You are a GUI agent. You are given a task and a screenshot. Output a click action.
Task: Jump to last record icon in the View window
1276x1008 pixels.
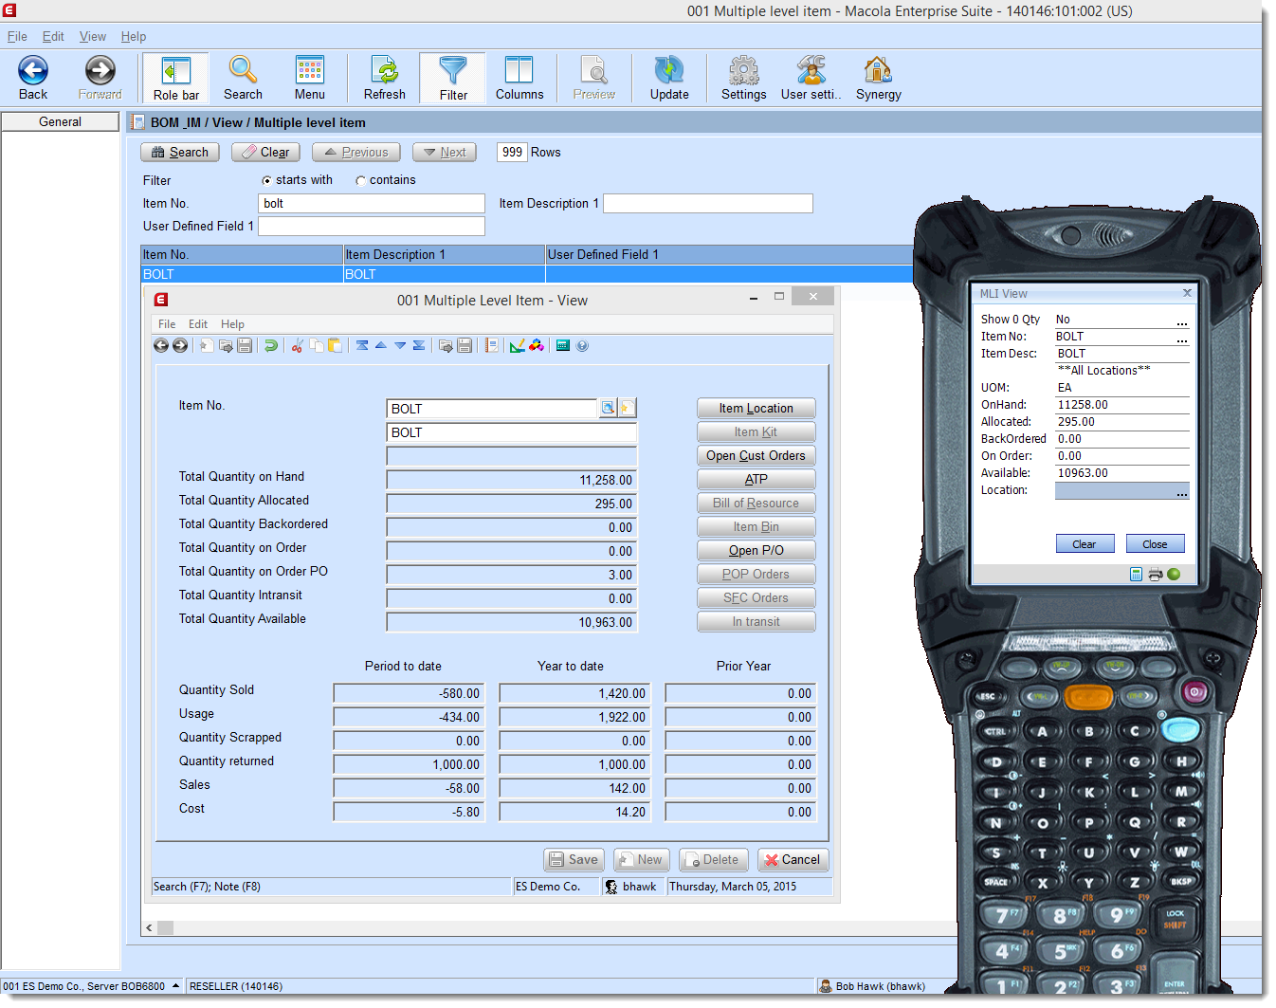[x=419, y=346]
